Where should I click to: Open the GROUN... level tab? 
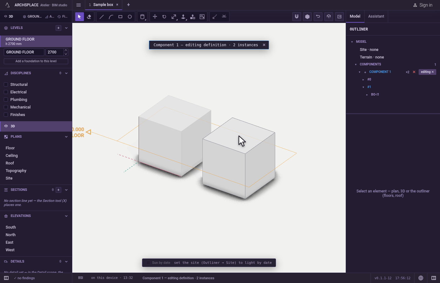(32, 17)
